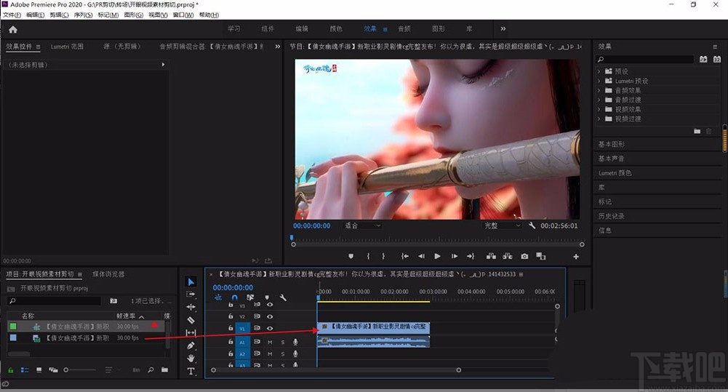Click the Add Marker button in program monitor
Image resolution: width=728 pixels, height=392 pixels.
tap(351, 256)
